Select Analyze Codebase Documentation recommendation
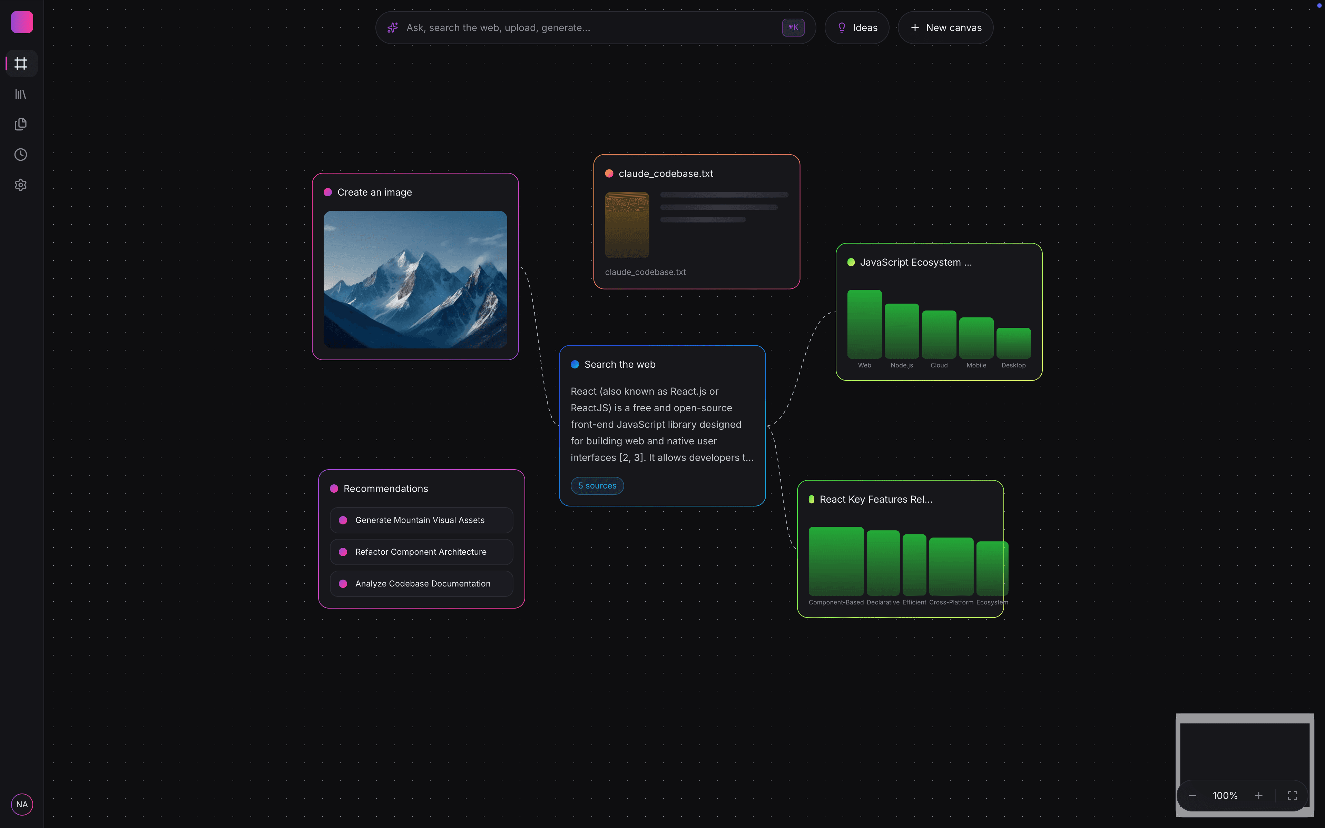1325x828 pixels. tap(422, 584)
